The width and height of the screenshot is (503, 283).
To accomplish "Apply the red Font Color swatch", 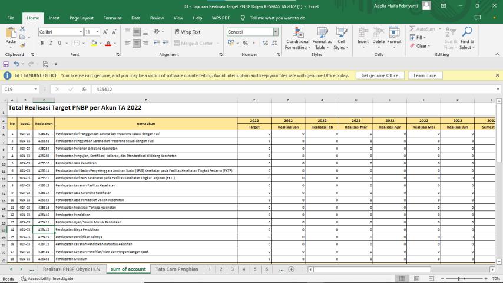I will 108,43.
